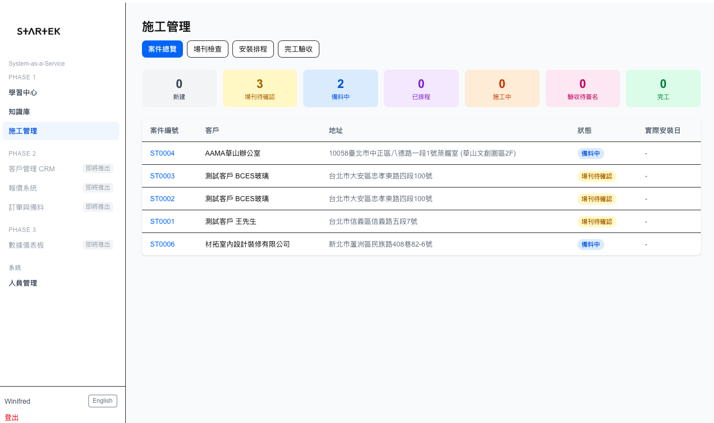Open the 完工驗收 tab
The height and width of the screenshot is (423, 714).
point(298,49)
